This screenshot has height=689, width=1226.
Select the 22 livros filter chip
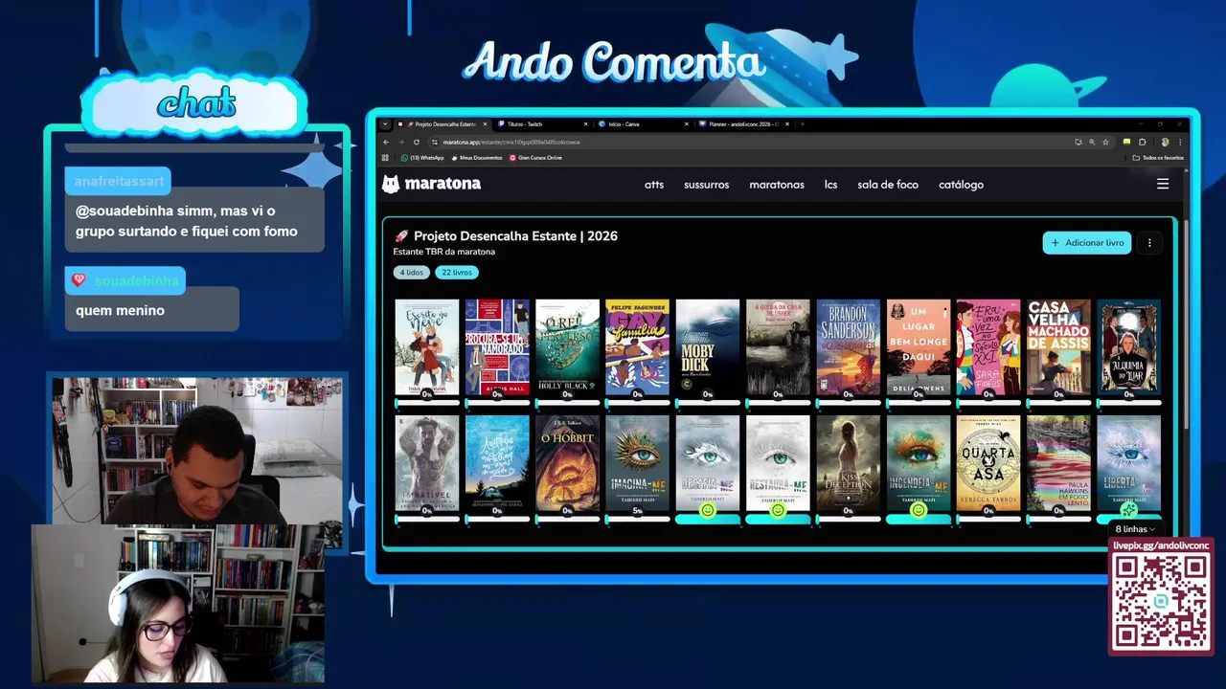pos(457,273)
